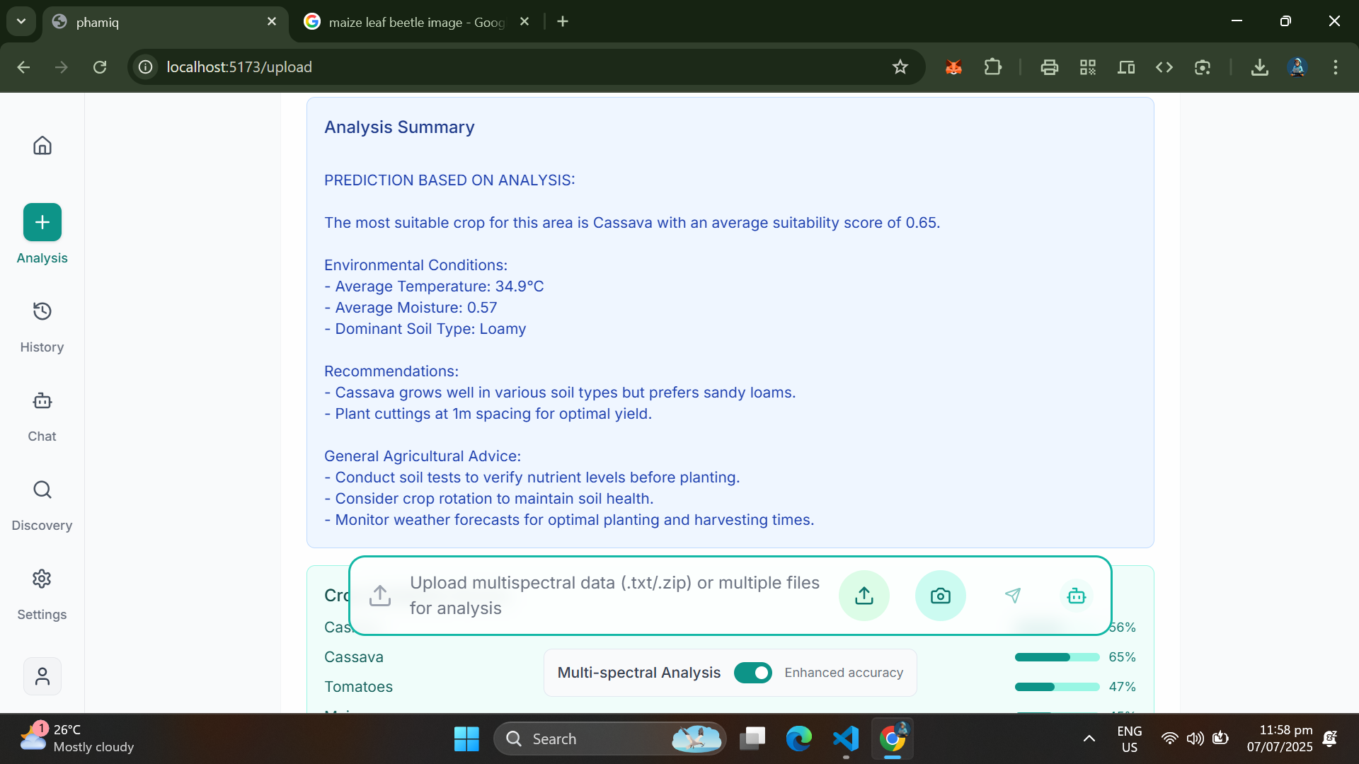Image resolution: width=1359 pixels, height=764 pixels.
Task: Click the camera capture button
Action: (x=940, y=596)
